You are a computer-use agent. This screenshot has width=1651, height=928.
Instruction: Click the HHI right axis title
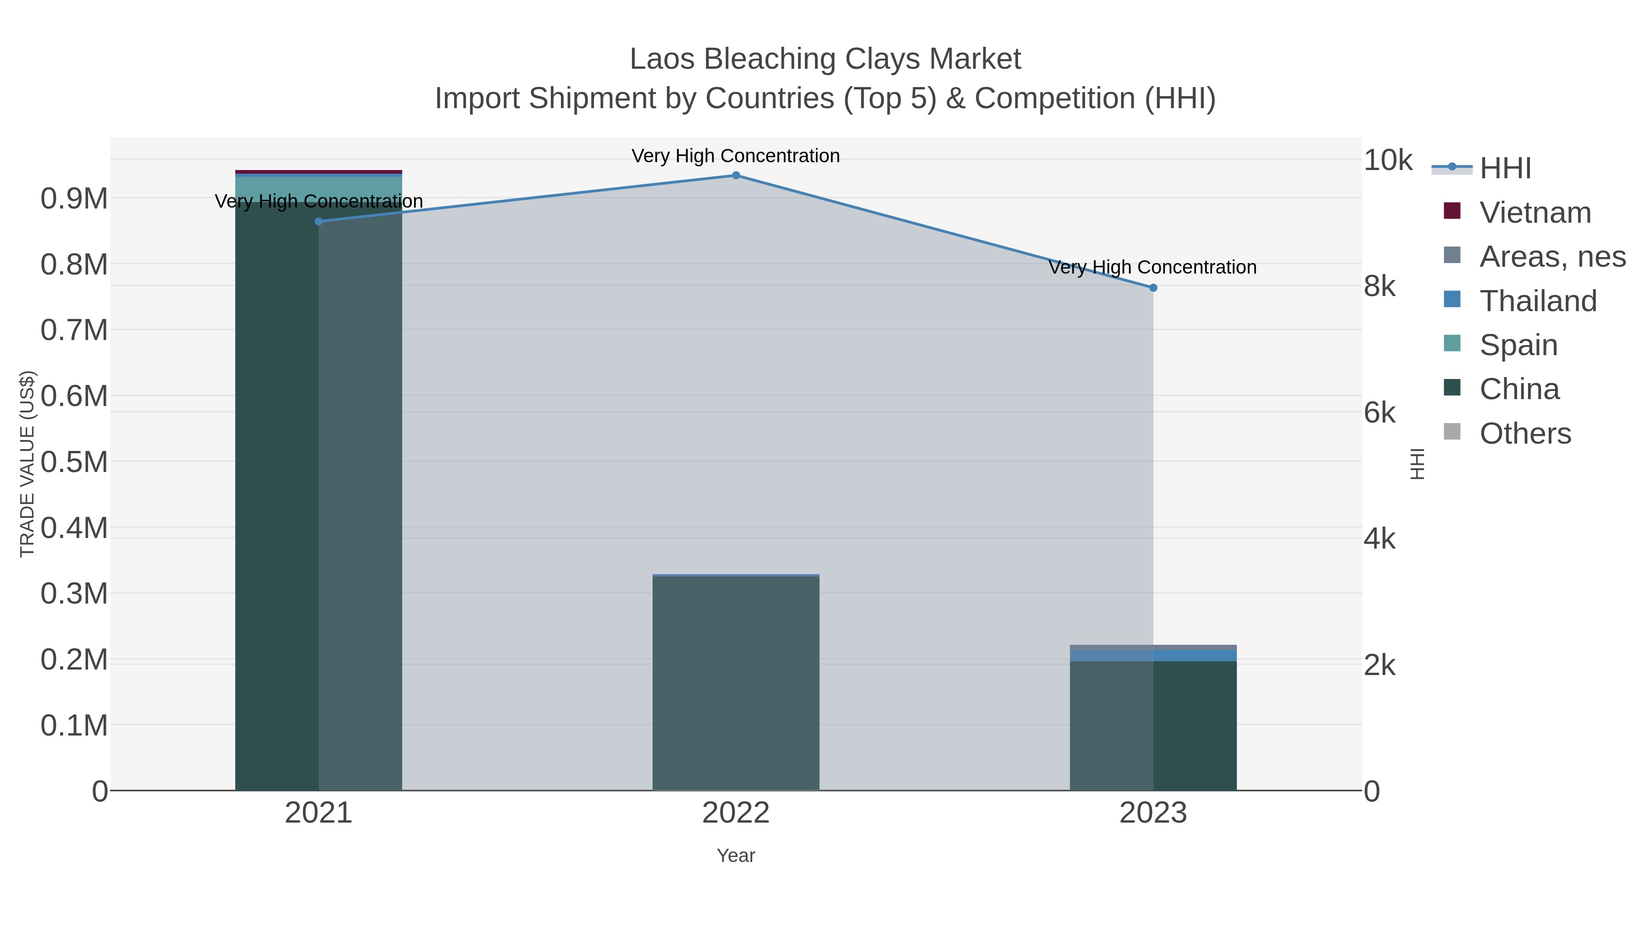coord(1418,464)
